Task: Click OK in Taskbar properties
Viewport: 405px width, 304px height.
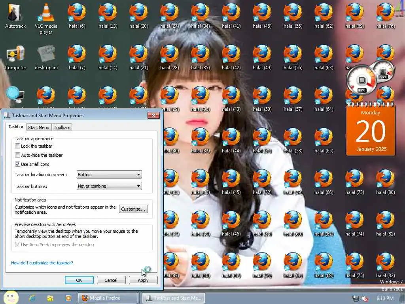Action: 79,280
